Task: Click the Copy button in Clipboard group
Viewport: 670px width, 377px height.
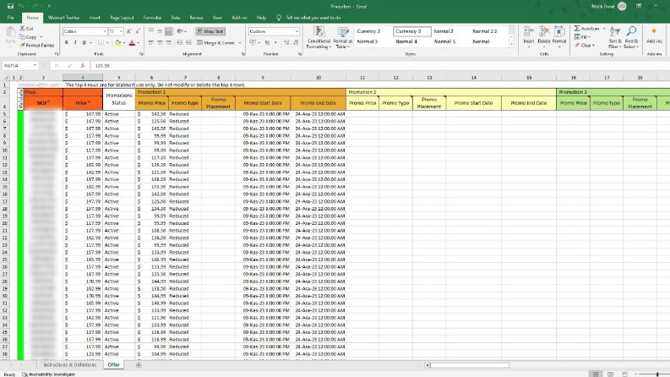Action: point(28,36)
